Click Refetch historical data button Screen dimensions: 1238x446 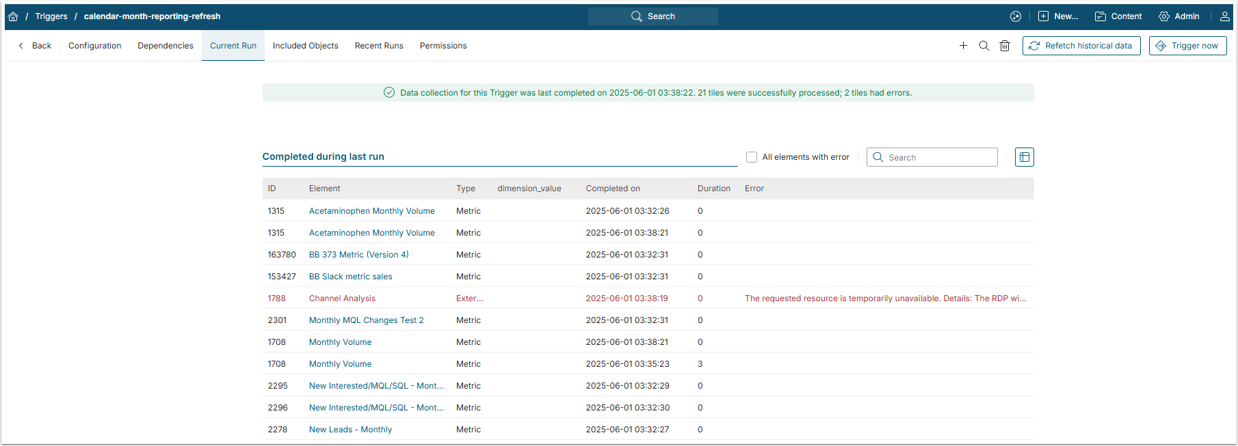coord(1081,46)
